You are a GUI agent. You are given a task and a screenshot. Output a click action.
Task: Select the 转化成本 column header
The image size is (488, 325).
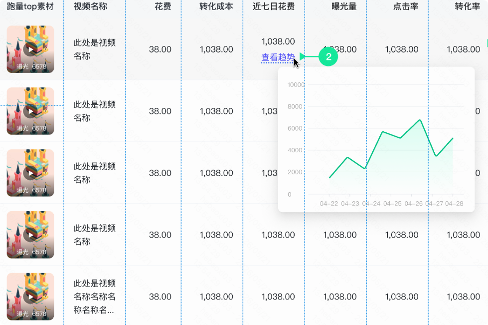click(216, 6)
